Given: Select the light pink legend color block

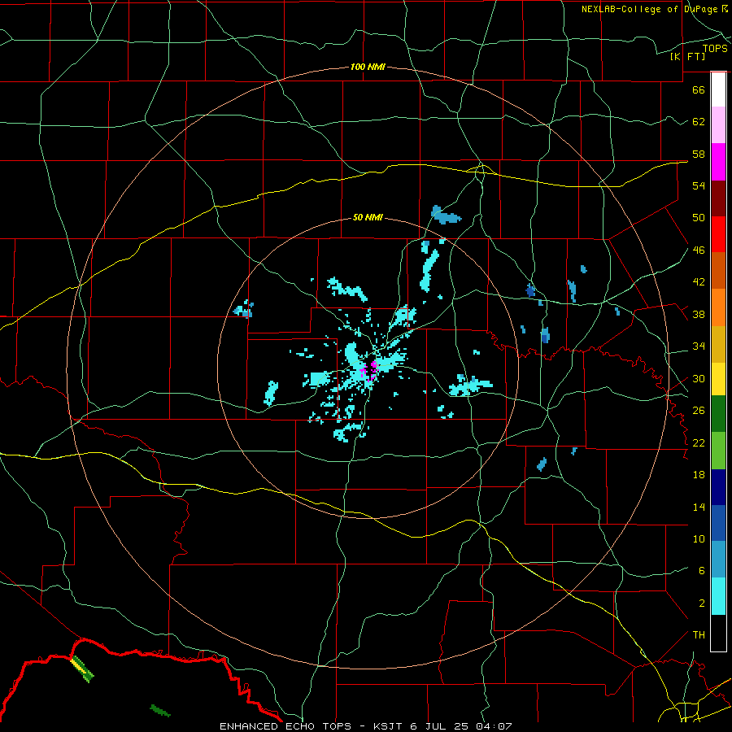Looking at the screenshot, I should [718, 124].
